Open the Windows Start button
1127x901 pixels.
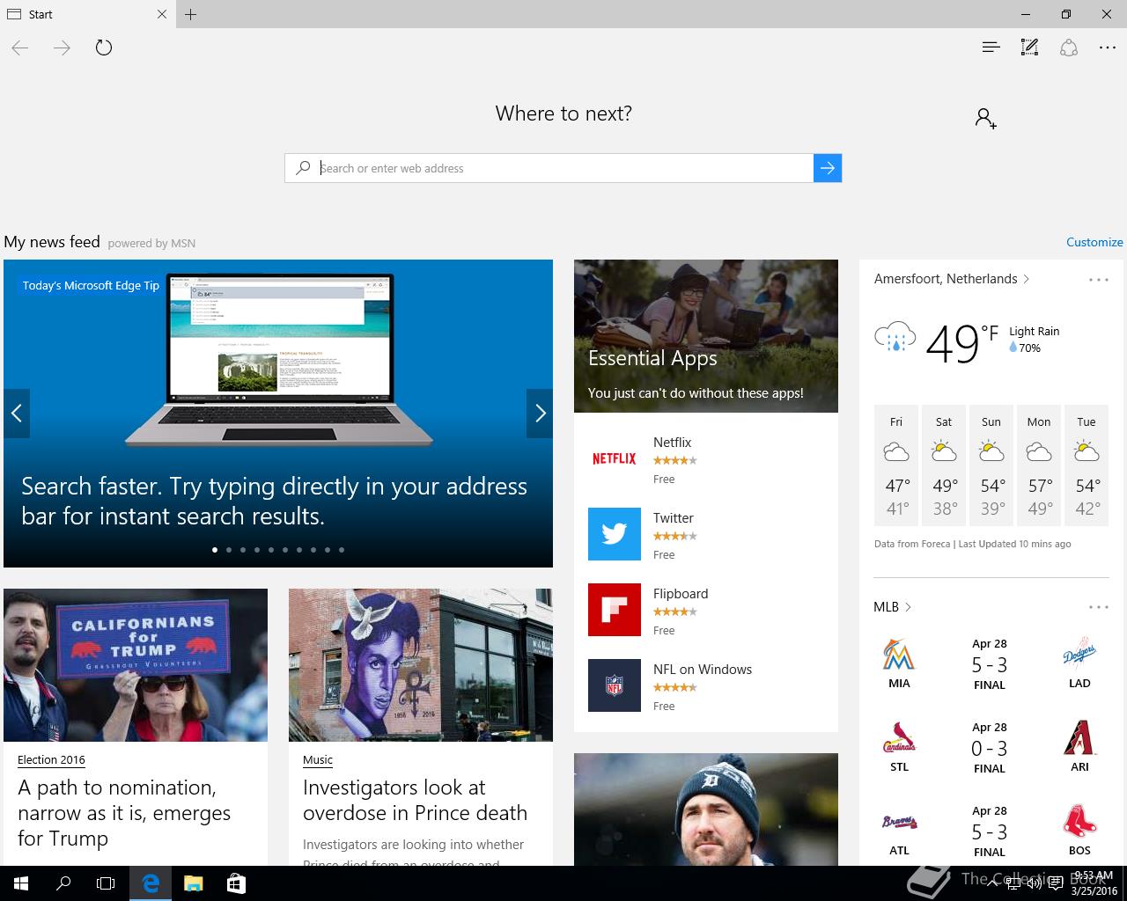pos(21,883)
